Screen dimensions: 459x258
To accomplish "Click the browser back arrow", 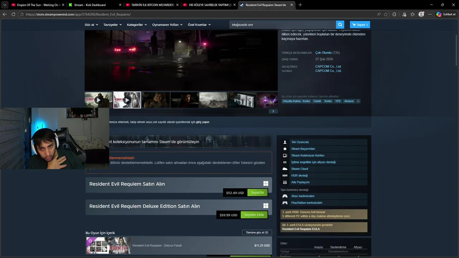I will 5,14.
